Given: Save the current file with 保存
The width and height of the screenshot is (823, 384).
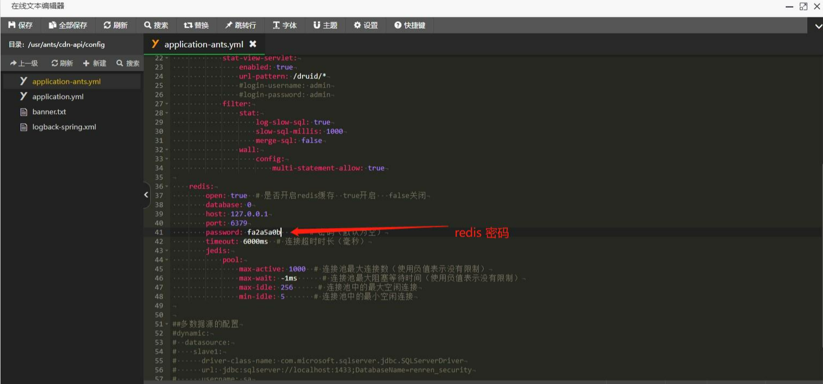Looking at the screenshot, I should pyautogui.click(x=21, y=25).
